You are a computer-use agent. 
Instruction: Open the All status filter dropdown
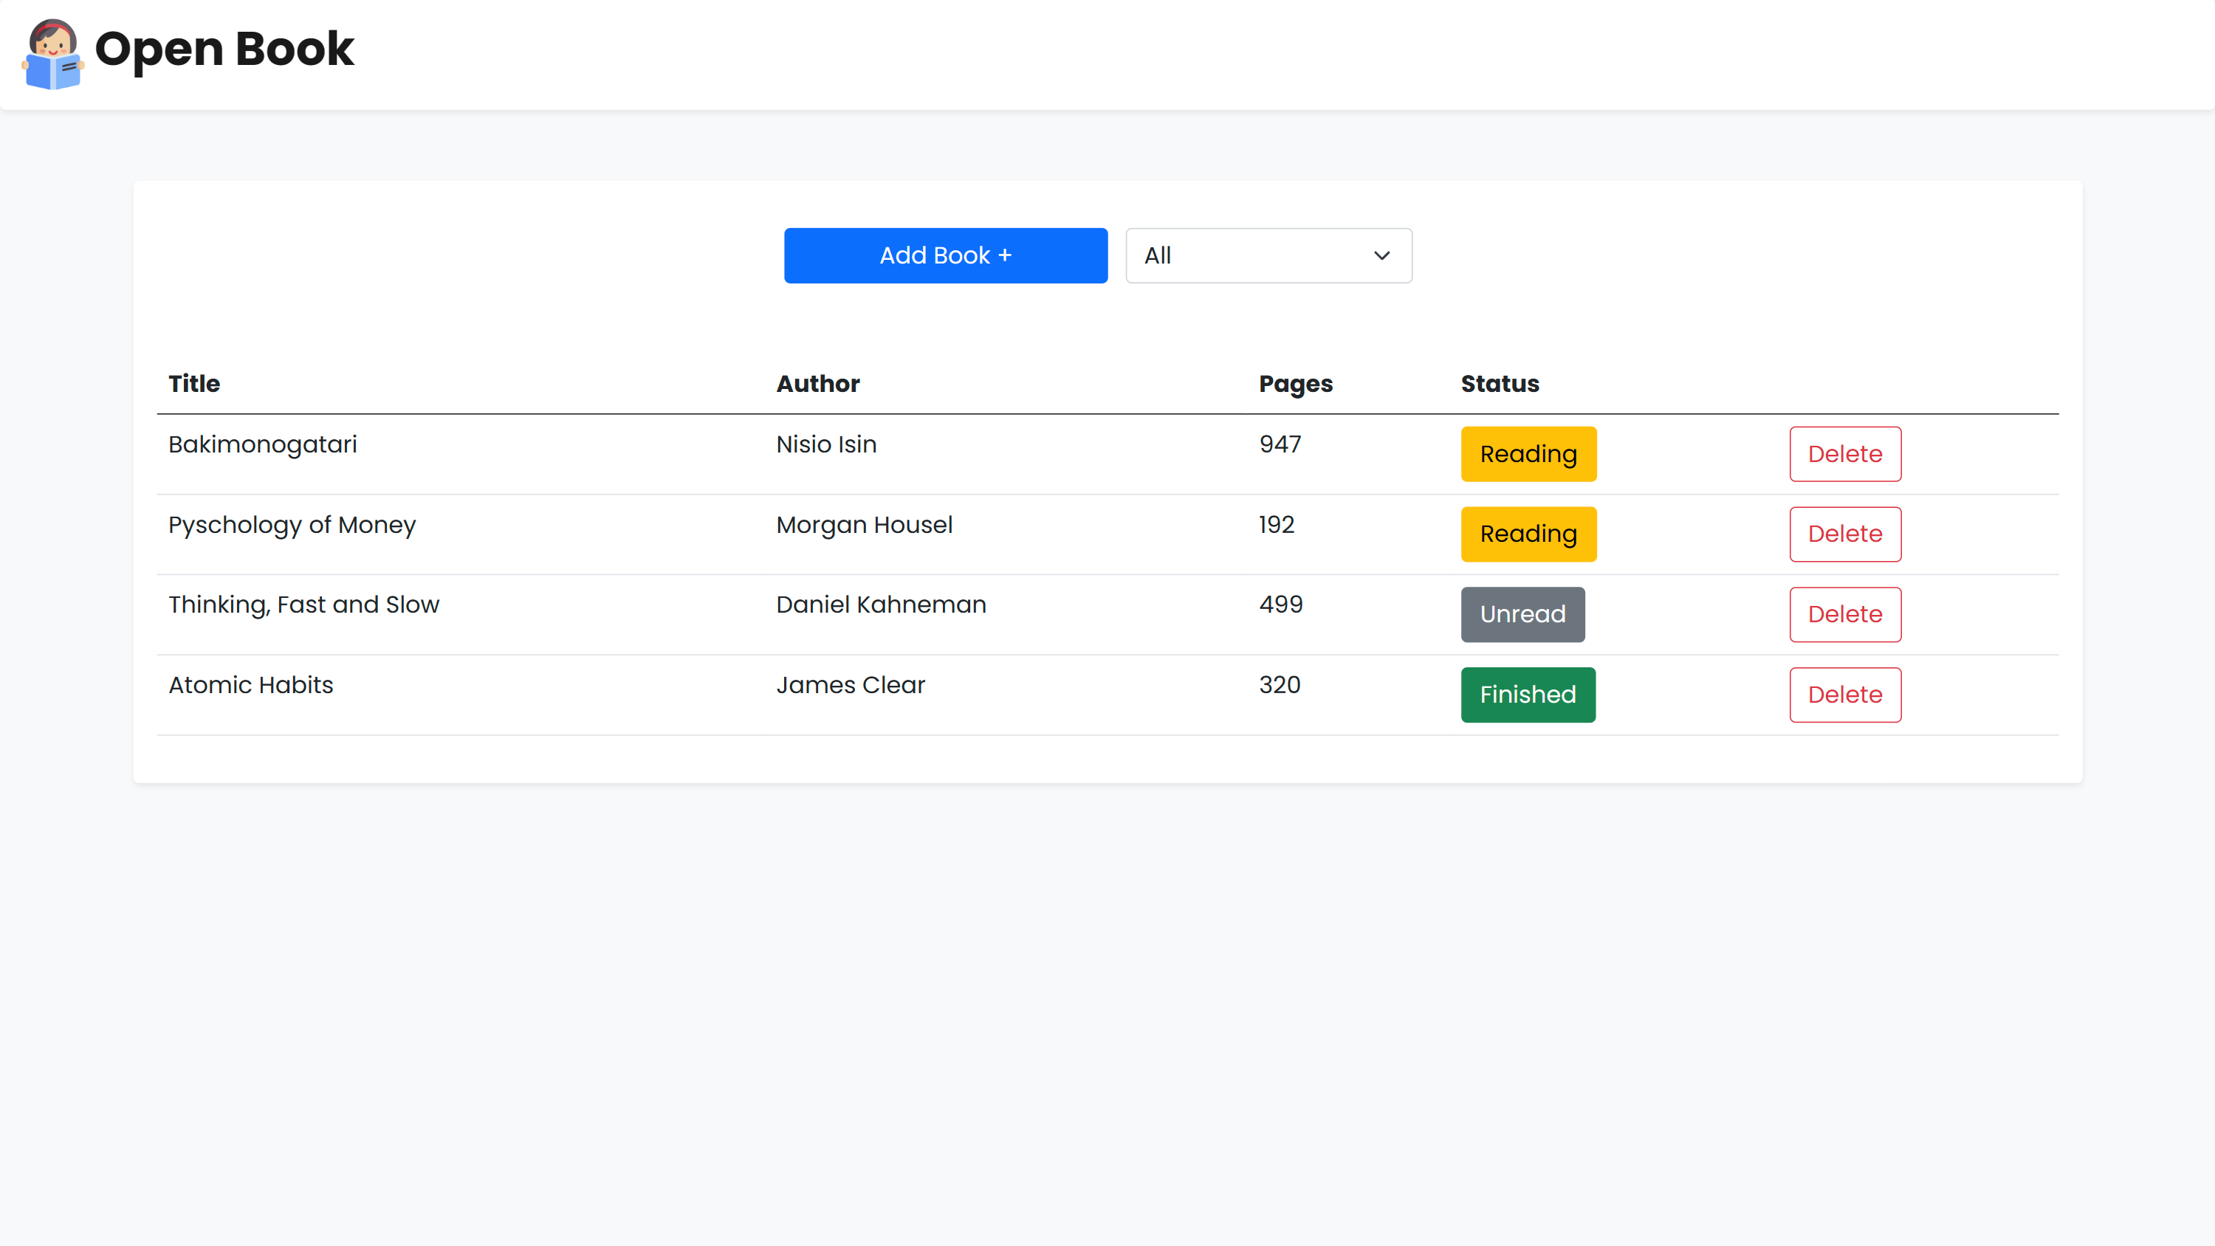tap(1268, 255)
